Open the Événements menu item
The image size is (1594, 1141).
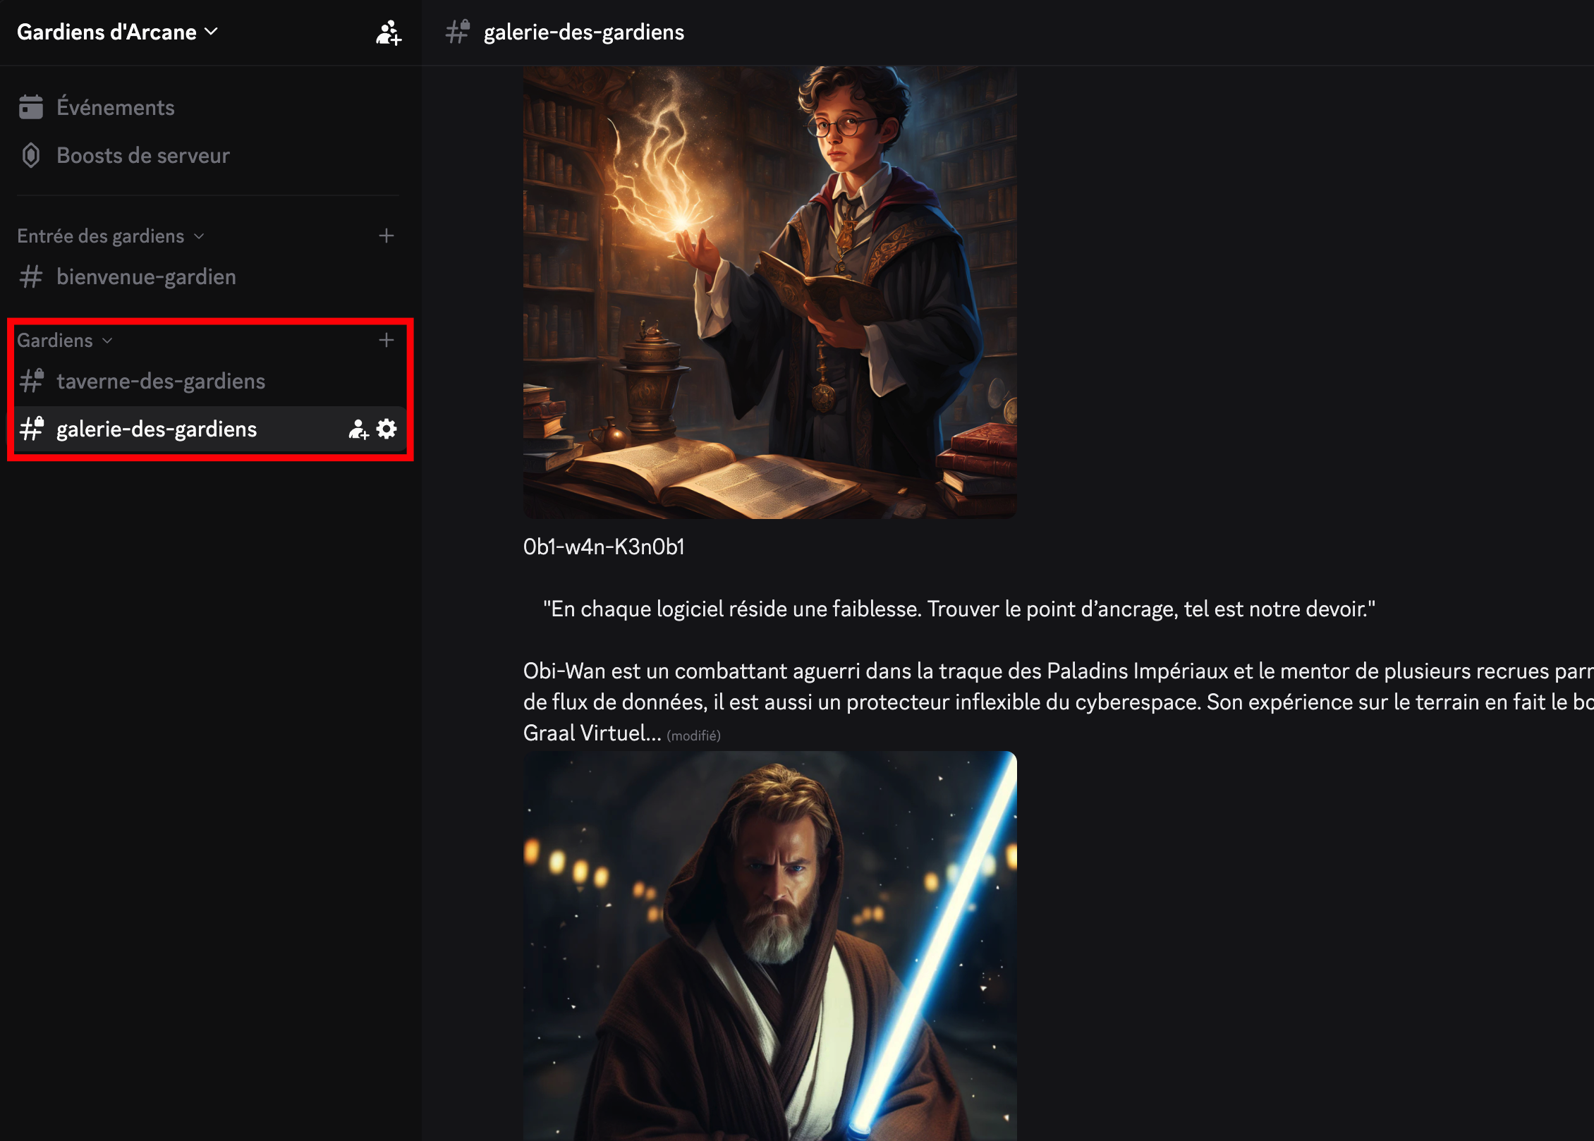(x=116, y=107)
